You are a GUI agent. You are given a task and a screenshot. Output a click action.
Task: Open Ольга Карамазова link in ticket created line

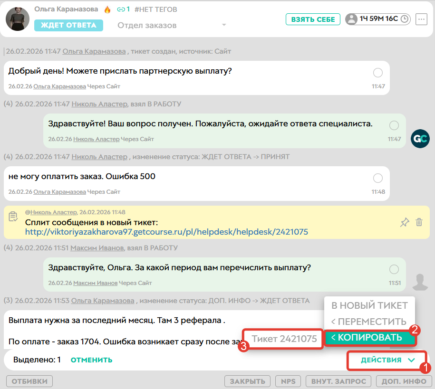click(94, 51)
